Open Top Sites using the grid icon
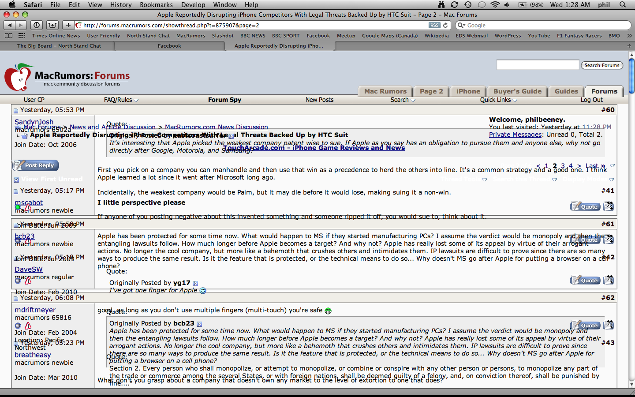 [x=22, y=36]
